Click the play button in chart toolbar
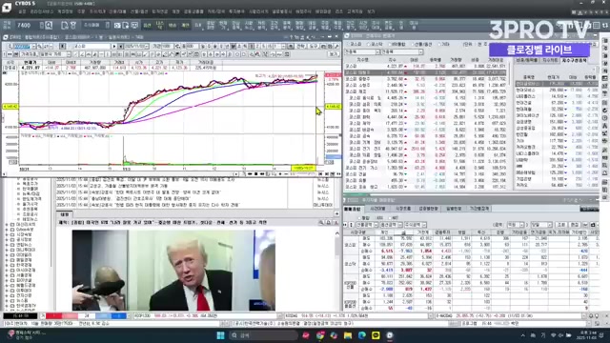This screenshot has height=343, width=610. click(114, 47)
